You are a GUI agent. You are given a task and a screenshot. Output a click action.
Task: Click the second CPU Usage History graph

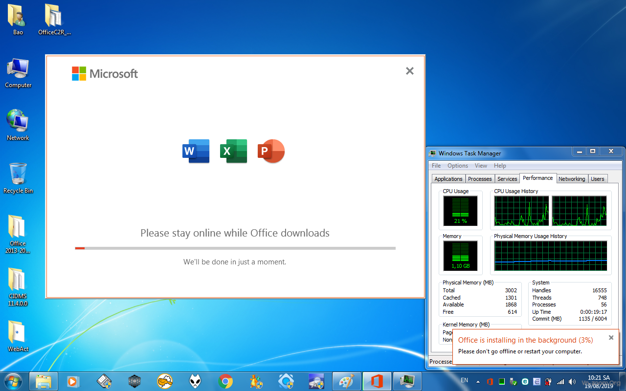click(580, 211)
